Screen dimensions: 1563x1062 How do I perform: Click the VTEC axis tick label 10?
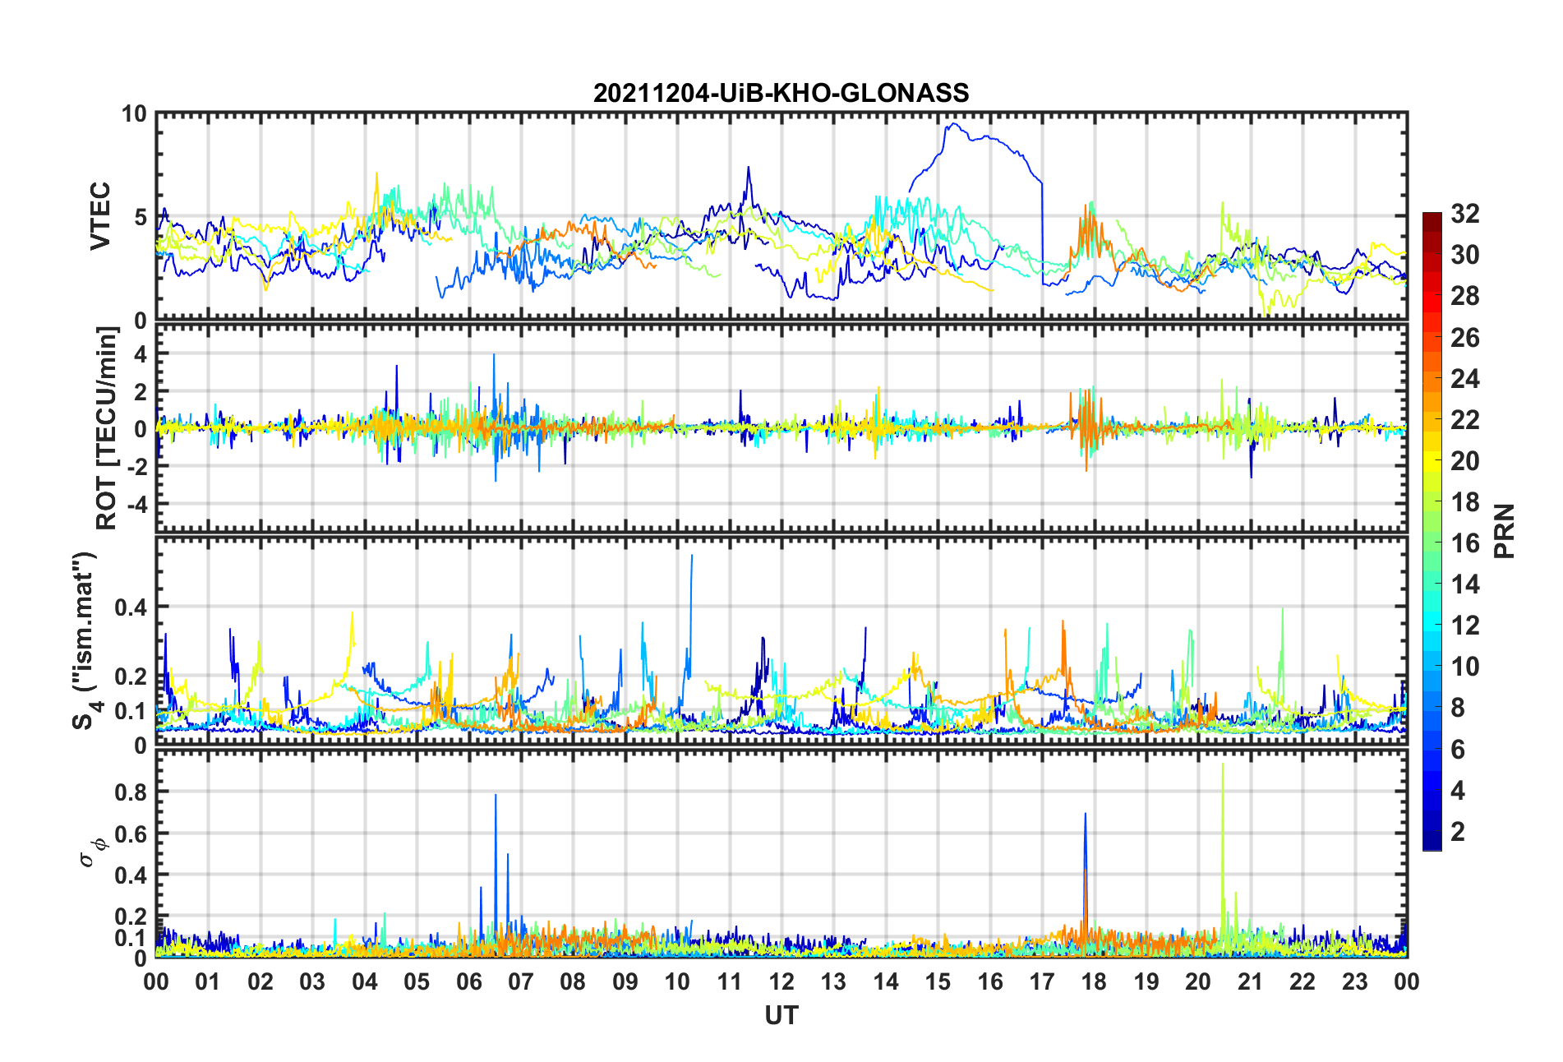(x=134, y=114)
